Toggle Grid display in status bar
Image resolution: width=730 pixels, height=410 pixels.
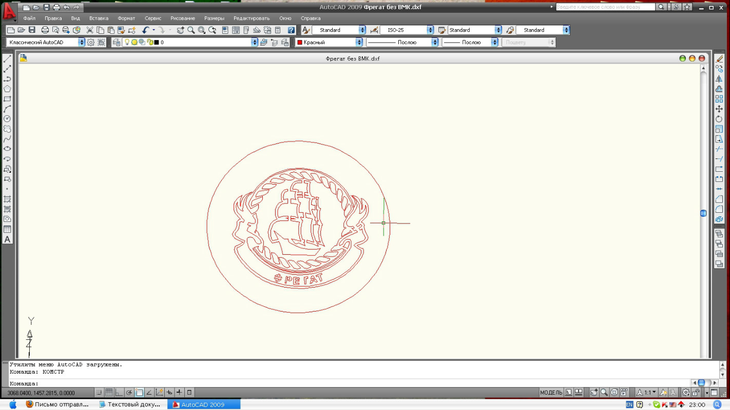click(x=109, y=393)
